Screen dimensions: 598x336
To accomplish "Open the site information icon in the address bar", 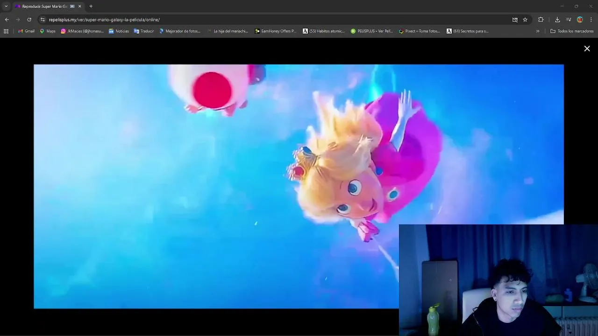I will pyautogui.click(x=43, y=20).
